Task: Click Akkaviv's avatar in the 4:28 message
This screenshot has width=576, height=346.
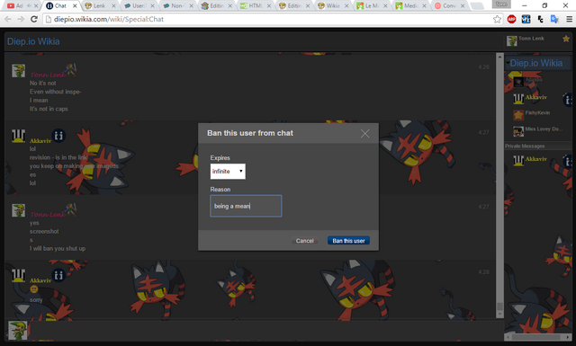Action: [x=18, y=275]
